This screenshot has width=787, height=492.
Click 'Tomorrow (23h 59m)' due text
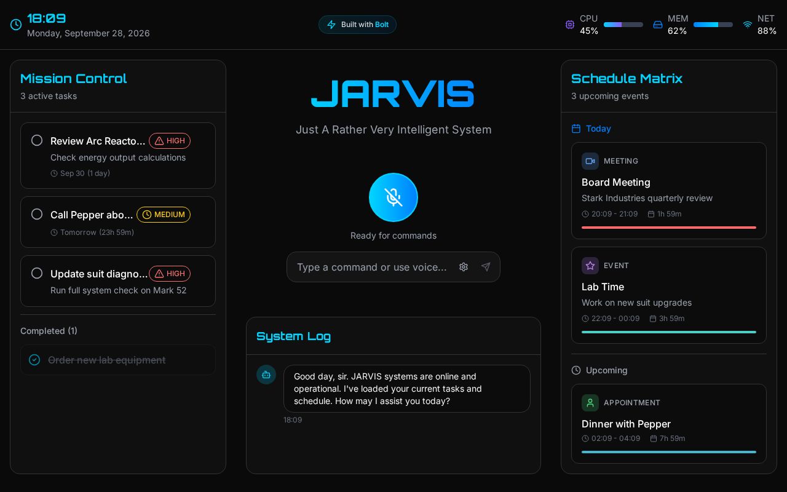click(x=97, y=232)
